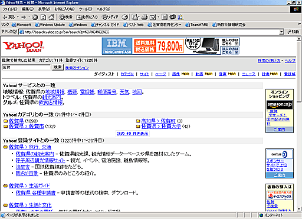Click the 次の40件を表示 link
This screenshot has height=219, width=302.
point(133,134)
